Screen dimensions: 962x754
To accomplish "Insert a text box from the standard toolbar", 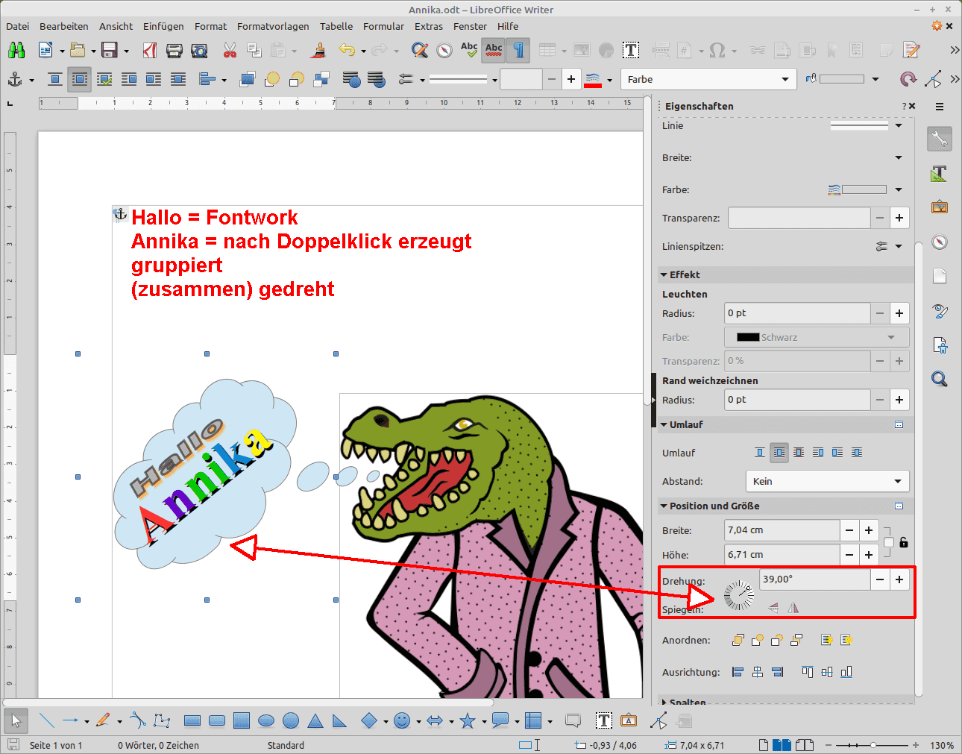I will (631, 50).
